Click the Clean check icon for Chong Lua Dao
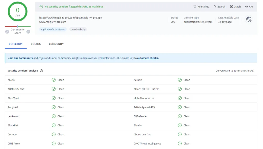Image resolution: width=263 pixels, height=149 pixels. point(180,134)
